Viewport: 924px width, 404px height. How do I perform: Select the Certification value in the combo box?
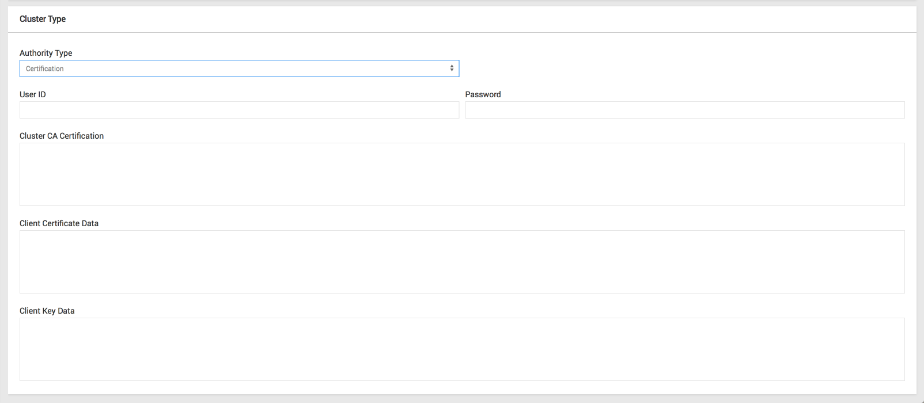[45, 68]
